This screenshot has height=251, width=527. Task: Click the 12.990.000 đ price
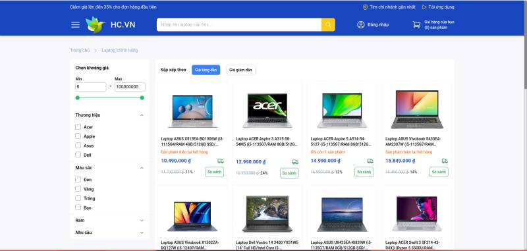click(251, 162)
